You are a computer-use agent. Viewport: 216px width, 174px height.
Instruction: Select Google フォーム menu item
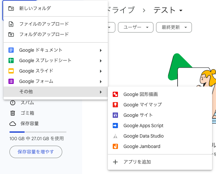pyautogui.click(x=56, y=81)
